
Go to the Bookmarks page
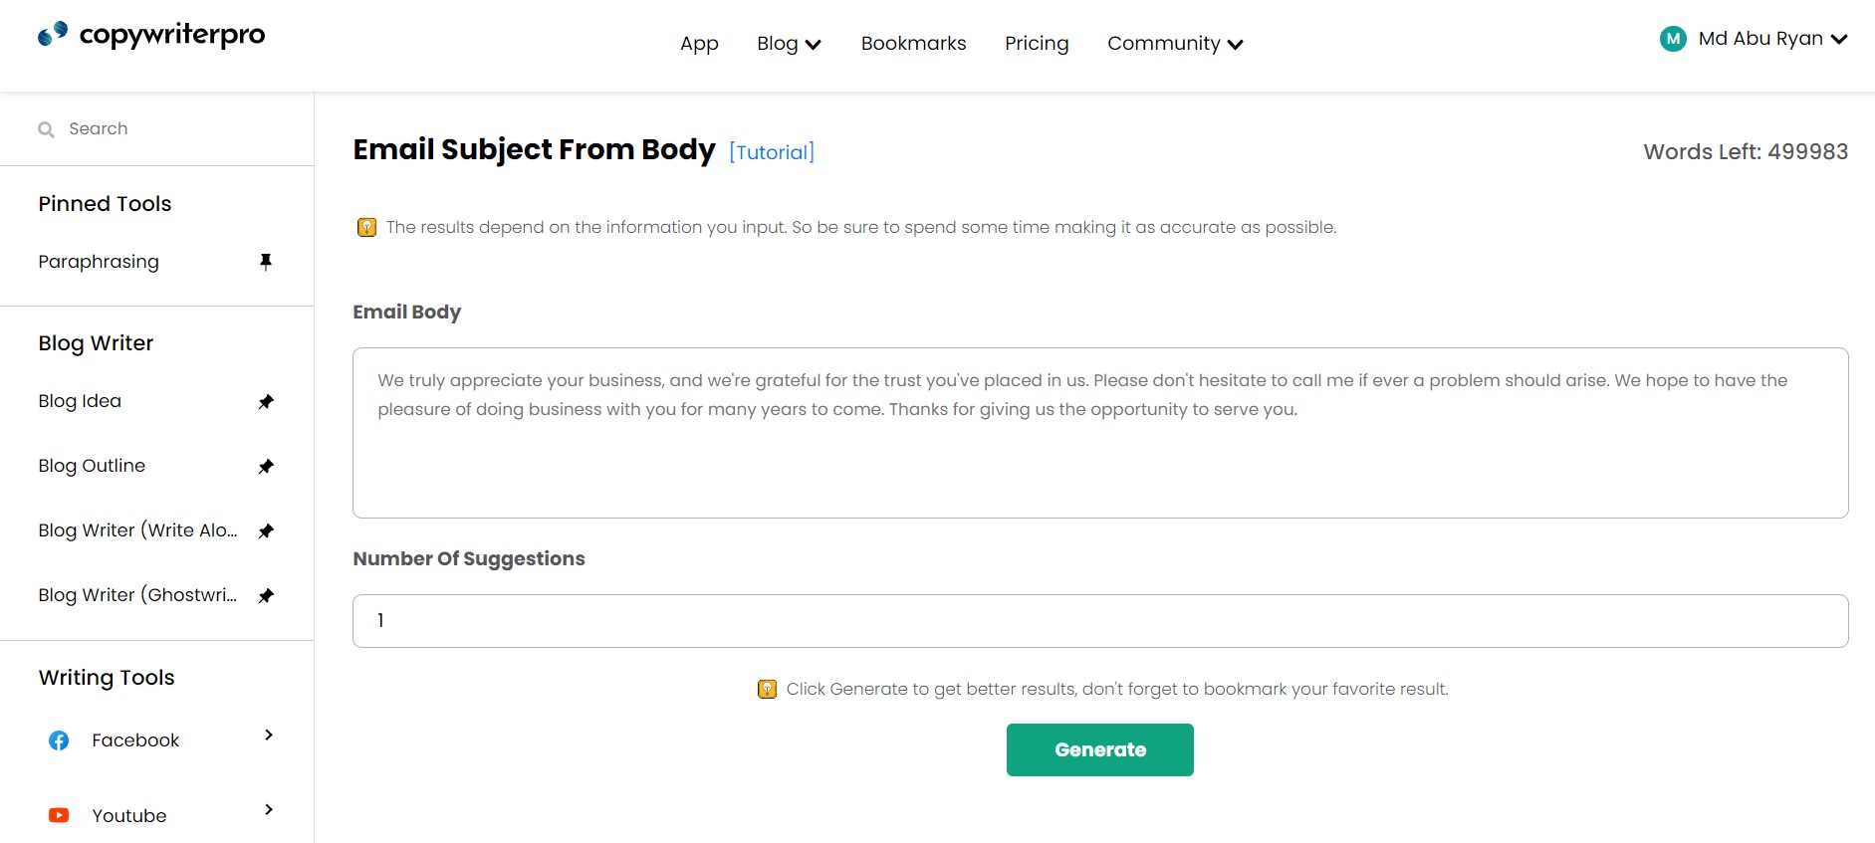click(913, 44)
